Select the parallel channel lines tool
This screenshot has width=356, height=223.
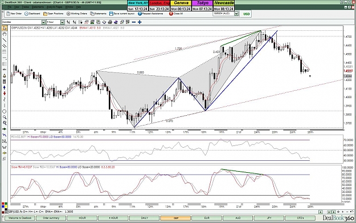tap(5, 46)
